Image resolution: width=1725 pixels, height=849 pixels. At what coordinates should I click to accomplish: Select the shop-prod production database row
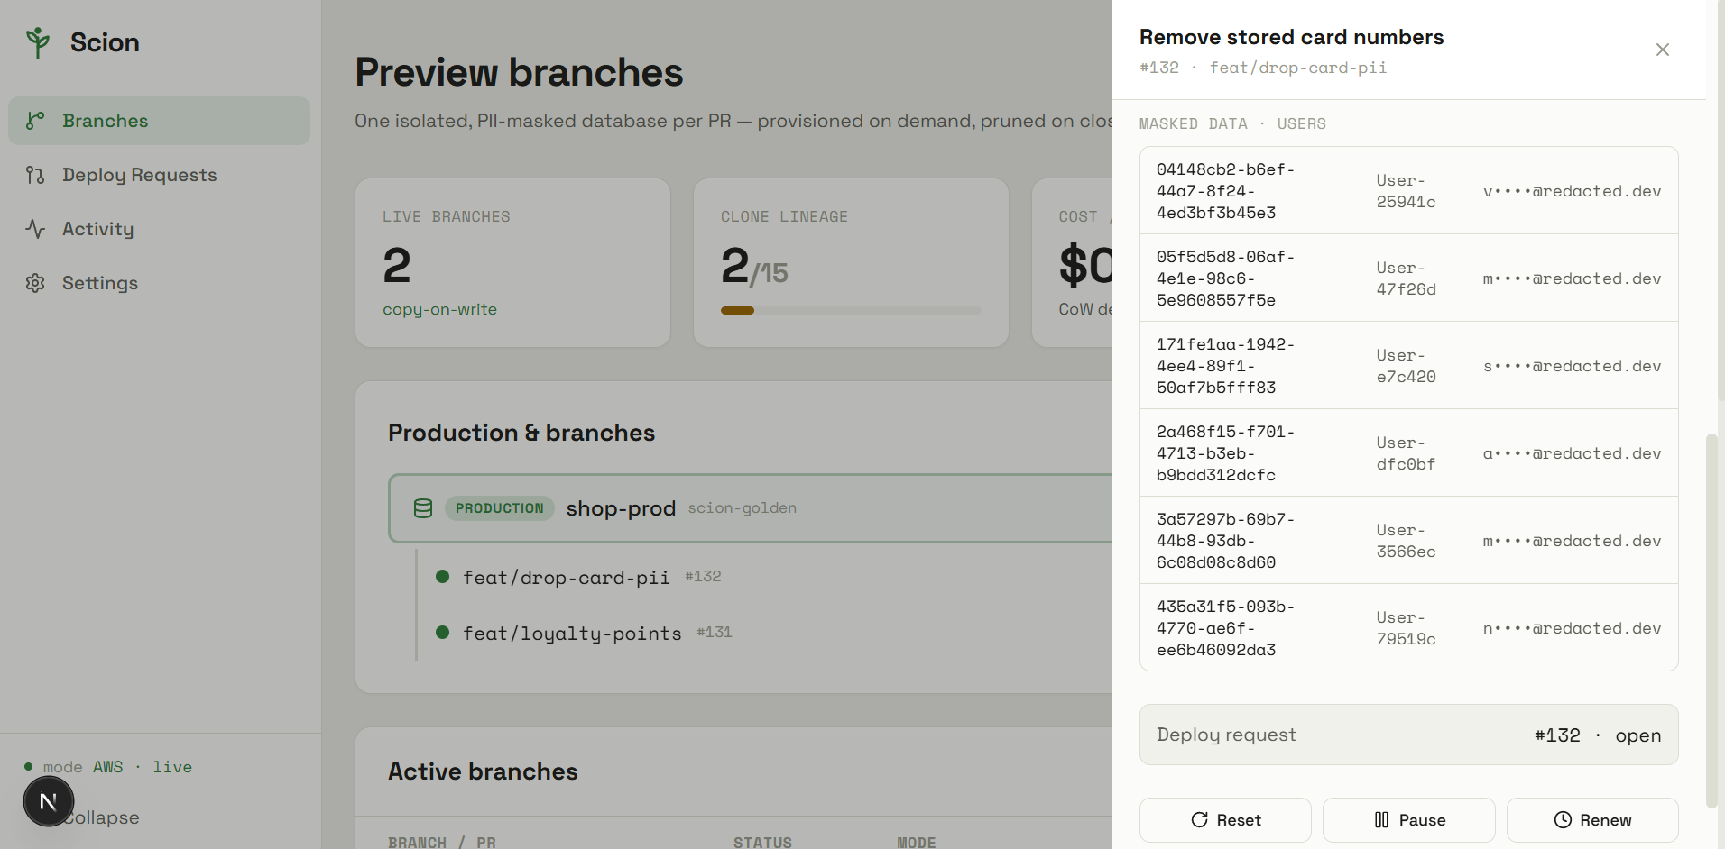coord(751,508)
